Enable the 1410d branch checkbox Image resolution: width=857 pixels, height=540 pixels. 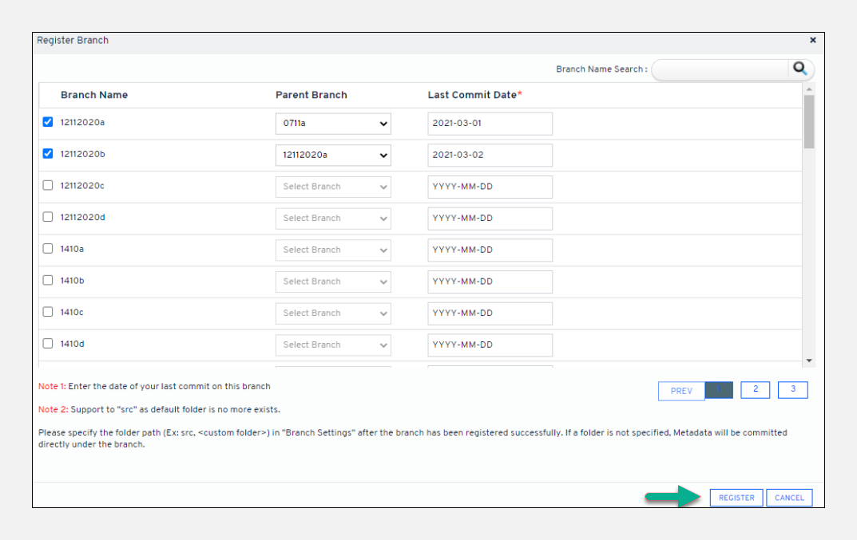pos(48,344)
